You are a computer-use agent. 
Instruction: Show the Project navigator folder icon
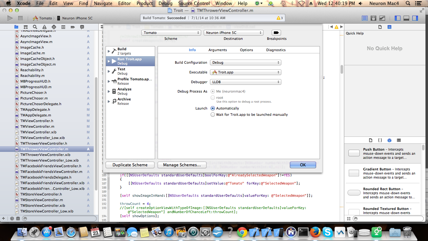point(16,27)
